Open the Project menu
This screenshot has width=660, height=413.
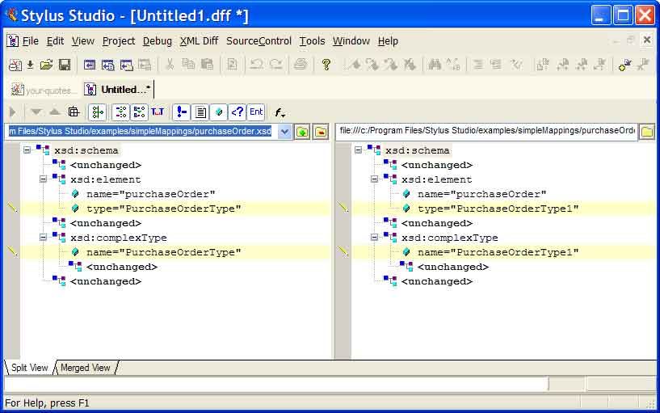point(119,41)
